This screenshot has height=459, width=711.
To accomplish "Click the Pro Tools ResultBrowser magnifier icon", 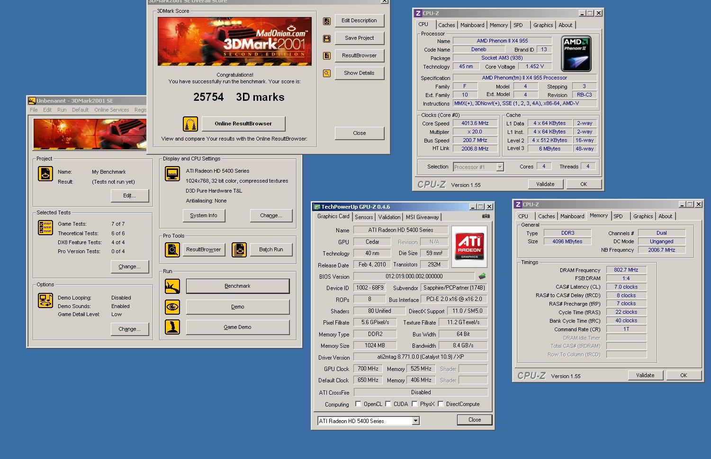I will (x=172, y=249).
